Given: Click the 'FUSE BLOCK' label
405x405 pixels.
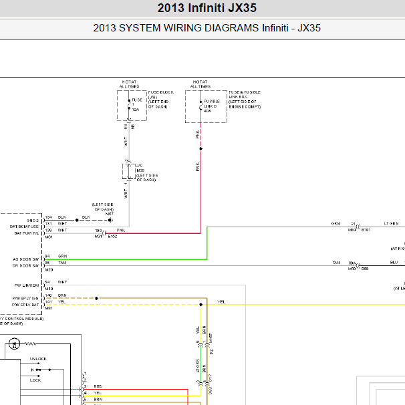Looking at the screenshot, I should click(x=160, y=92).
